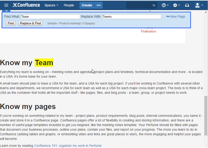The width and height of the screenshot is (208, 148).
Task: Return via View Page link
Action: click(176, 16)
